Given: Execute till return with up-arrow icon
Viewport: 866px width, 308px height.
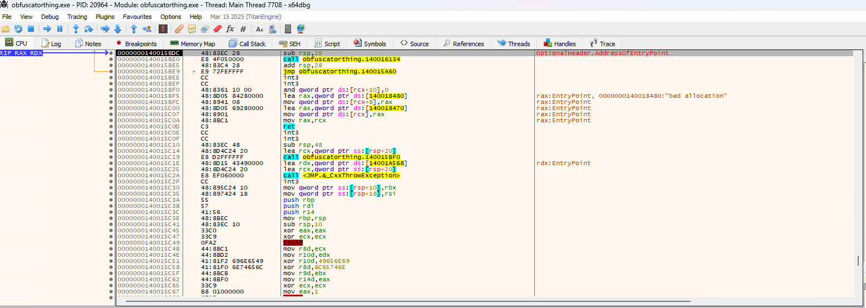Looking at the screenshot, I should 134,28.
